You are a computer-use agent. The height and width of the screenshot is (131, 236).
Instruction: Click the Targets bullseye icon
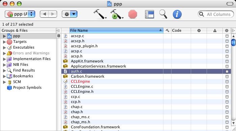click(9, 42)
